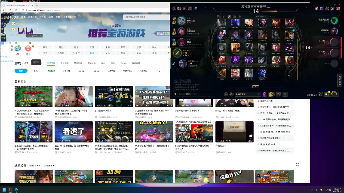Viewport: 344px width, 193px height.
Task: Open the 番剧 category button
Action: pyautogui.click(x=45, y=47)
